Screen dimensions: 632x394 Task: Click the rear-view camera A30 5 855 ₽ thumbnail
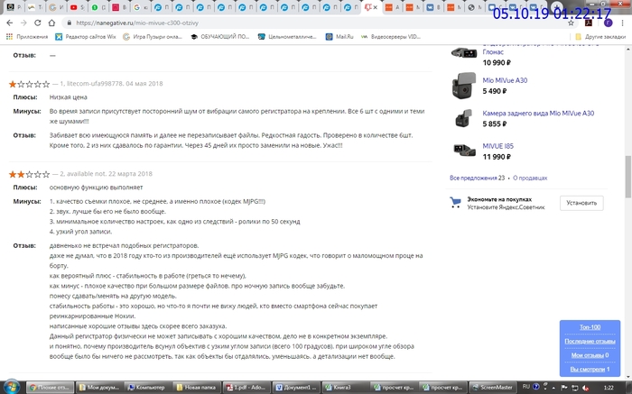pyautogui.click(x=464, y=118)
